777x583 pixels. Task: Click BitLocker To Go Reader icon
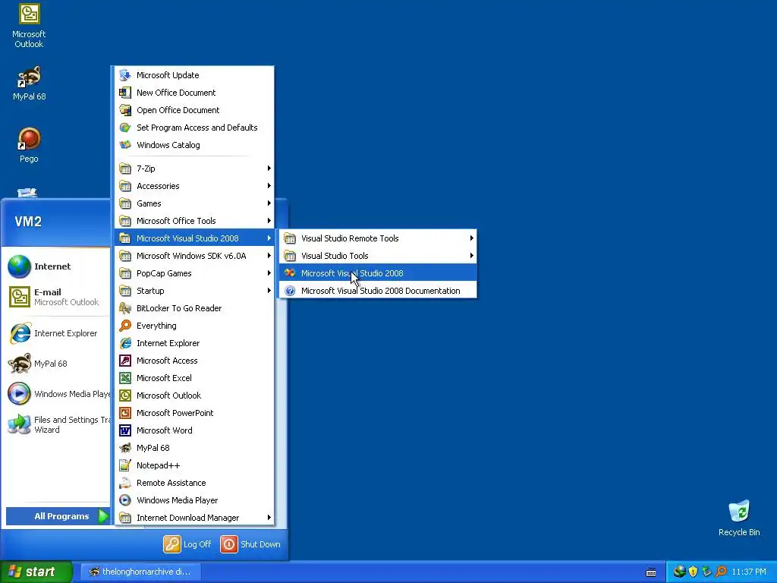click(125, 308)
